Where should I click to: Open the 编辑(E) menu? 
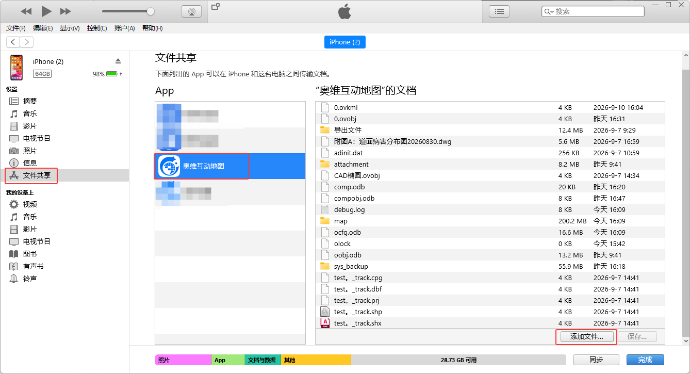pyautogui.click(x=43, y=28)
